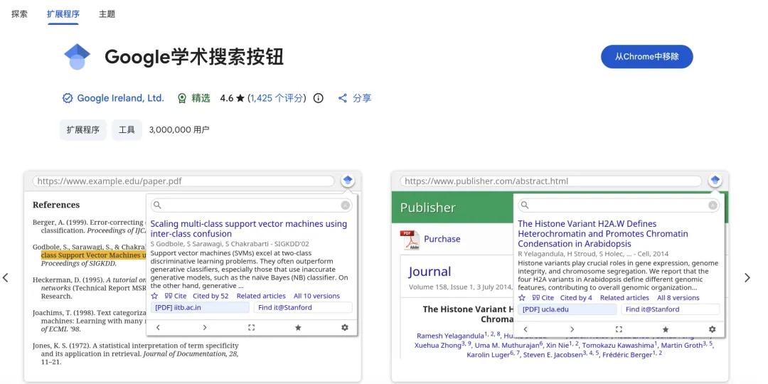Go forward in second popup toolbar
768x384 pixels.
click(572, 330)
